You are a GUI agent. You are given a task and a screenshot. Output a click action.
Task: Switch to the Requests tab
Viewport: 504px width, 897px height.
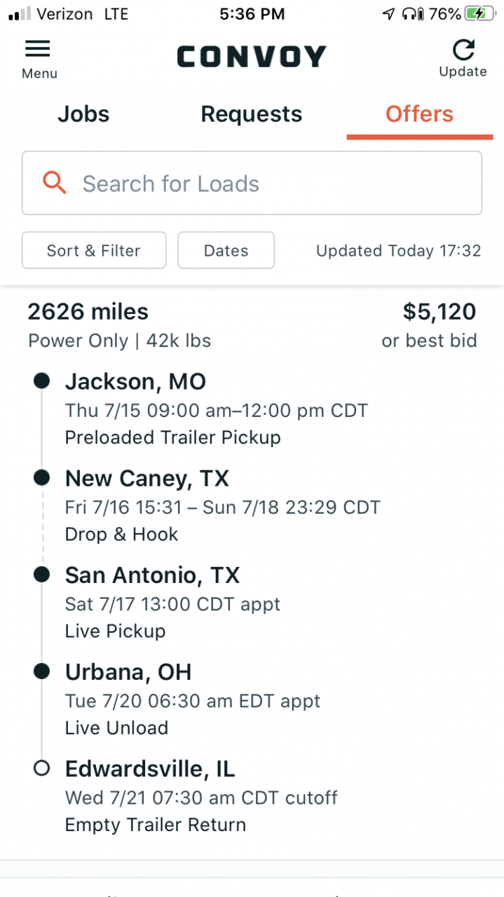pos(252,114)
